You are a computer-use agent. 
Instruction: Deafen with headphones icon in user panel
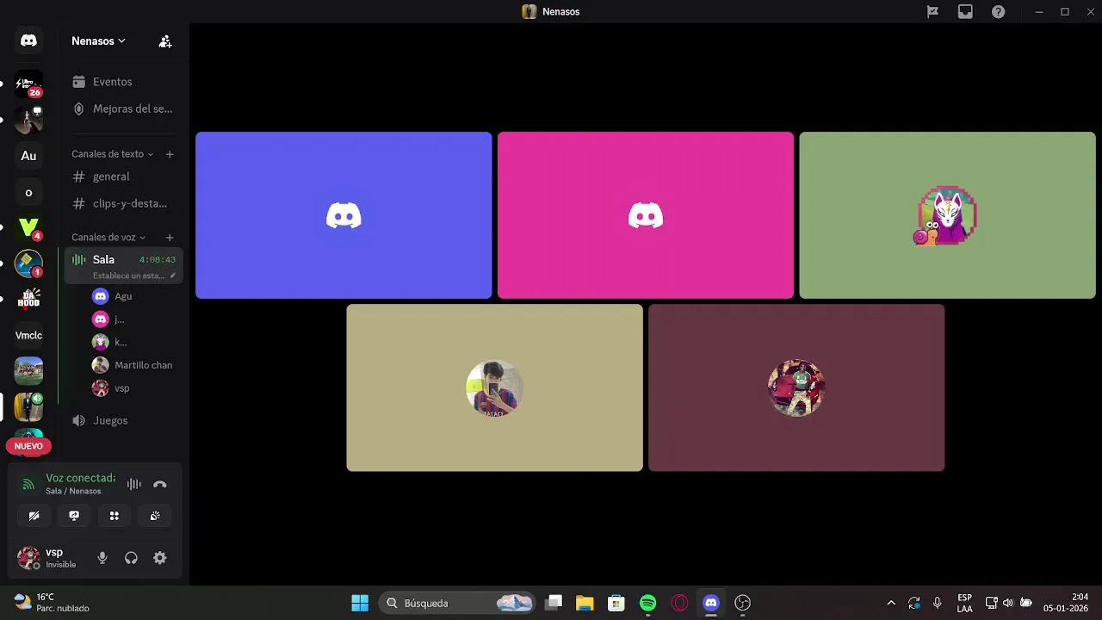[x=131, y=558]
